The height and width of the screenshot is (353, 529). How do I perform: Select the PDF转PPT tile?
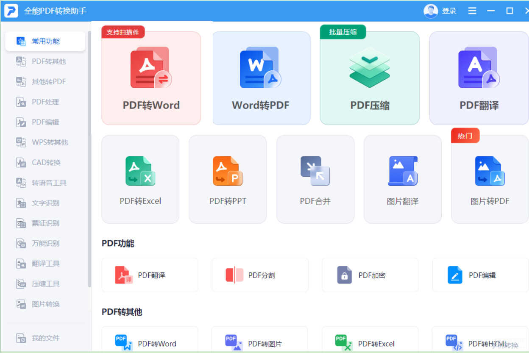228,179
